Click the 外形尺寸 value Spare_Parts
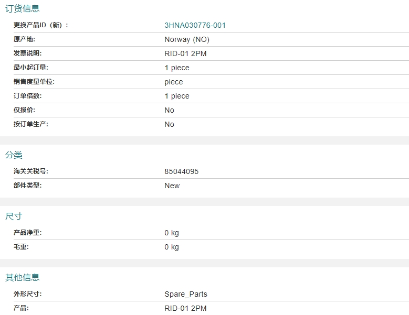 point(185,294)
